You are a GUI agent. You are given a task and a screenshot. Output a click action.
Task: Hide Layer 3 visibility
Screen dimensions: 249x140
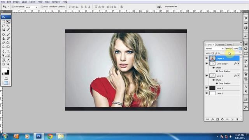click(207, 58)
